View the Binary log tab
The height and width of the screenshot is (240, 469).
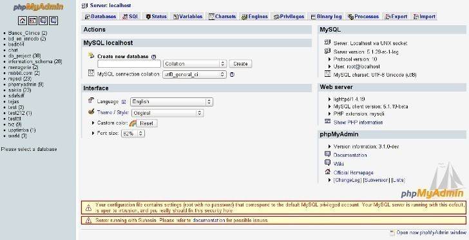coord(327,17)
